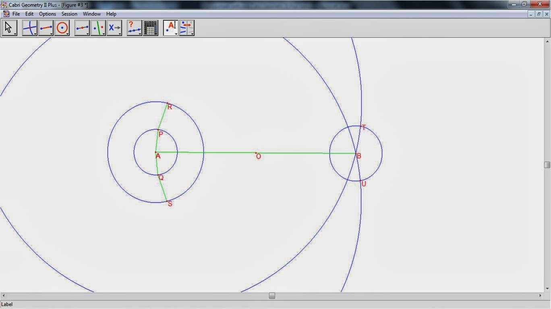Open the Lines tool box
The width and height of the screenshot is (551, 309).
(46, 28)
